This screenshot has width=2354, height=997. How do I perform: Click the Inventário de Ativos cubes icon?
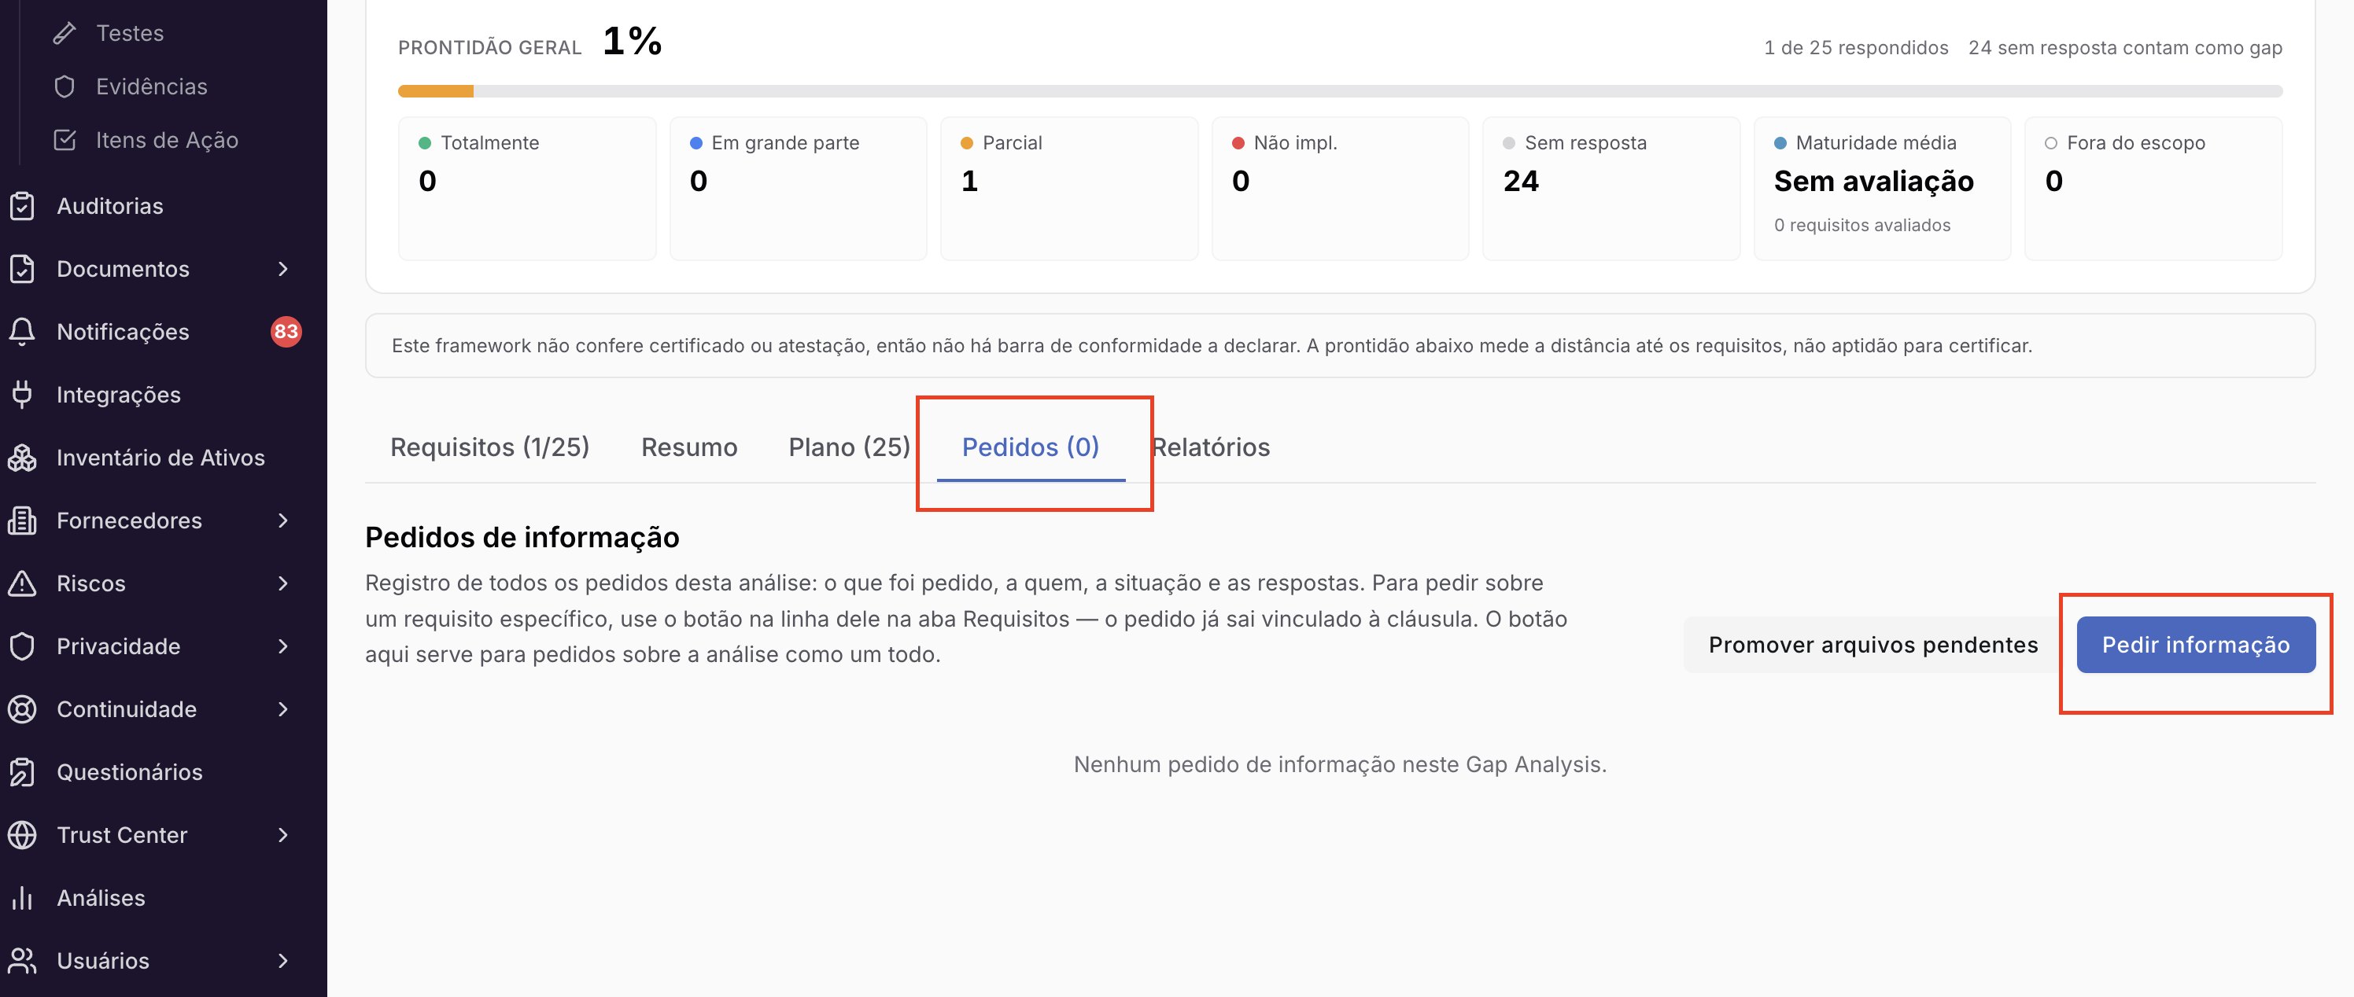tap(22, 458)
